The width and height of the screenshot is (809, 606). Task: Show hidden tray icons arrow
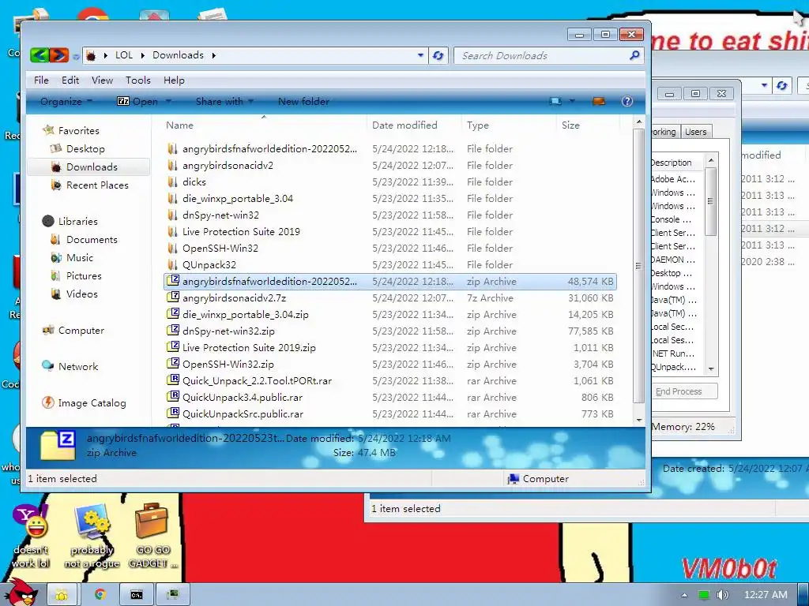coord(684,595)
